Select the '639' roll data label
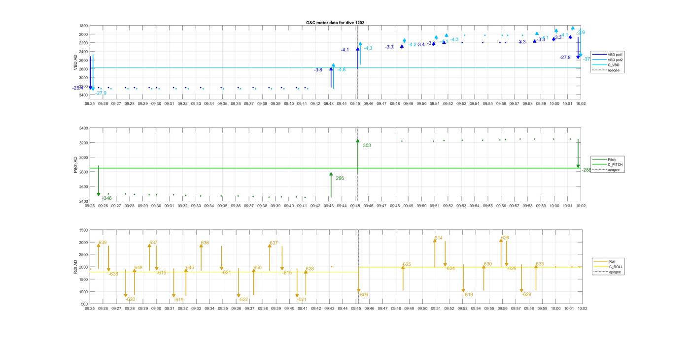The width and height of the screenshot is (690, 341). click(x=103, y=243)
